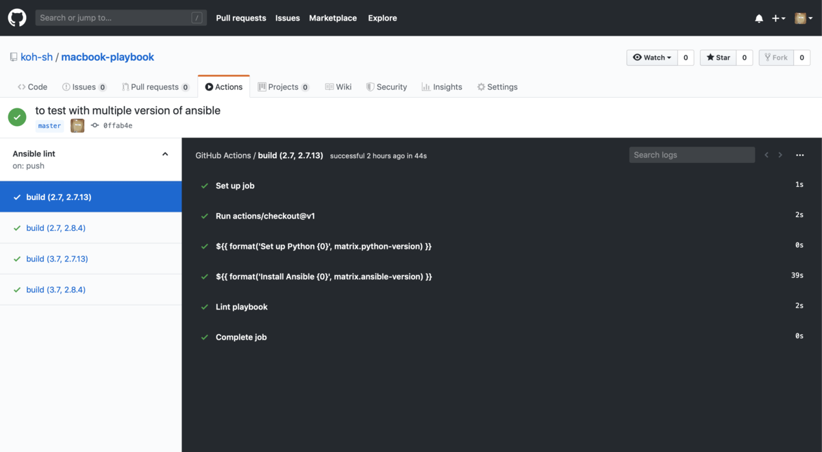Expand the 'Install Ansible' format step
The width and height of the screenshot is (822, 452).
(x=501, y=277)
